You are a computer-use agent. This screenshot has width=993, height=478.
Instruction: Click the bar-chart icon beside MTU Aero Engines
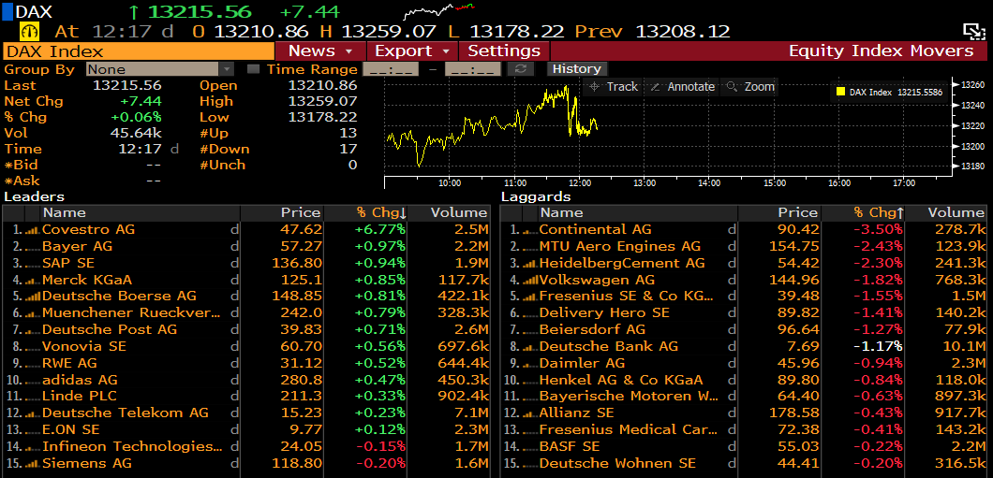[x=529, y=247]
